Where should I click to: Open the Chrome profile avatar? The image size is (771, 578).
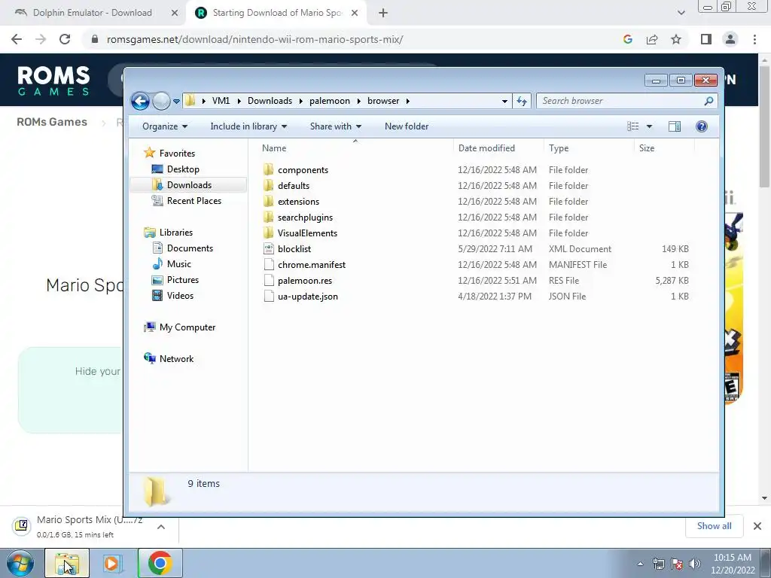(730, 39)
